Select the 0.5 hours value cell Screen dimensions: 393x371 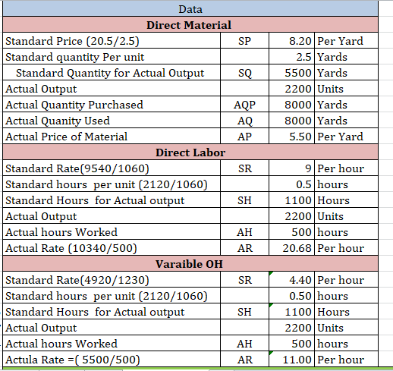click(292, 184)
